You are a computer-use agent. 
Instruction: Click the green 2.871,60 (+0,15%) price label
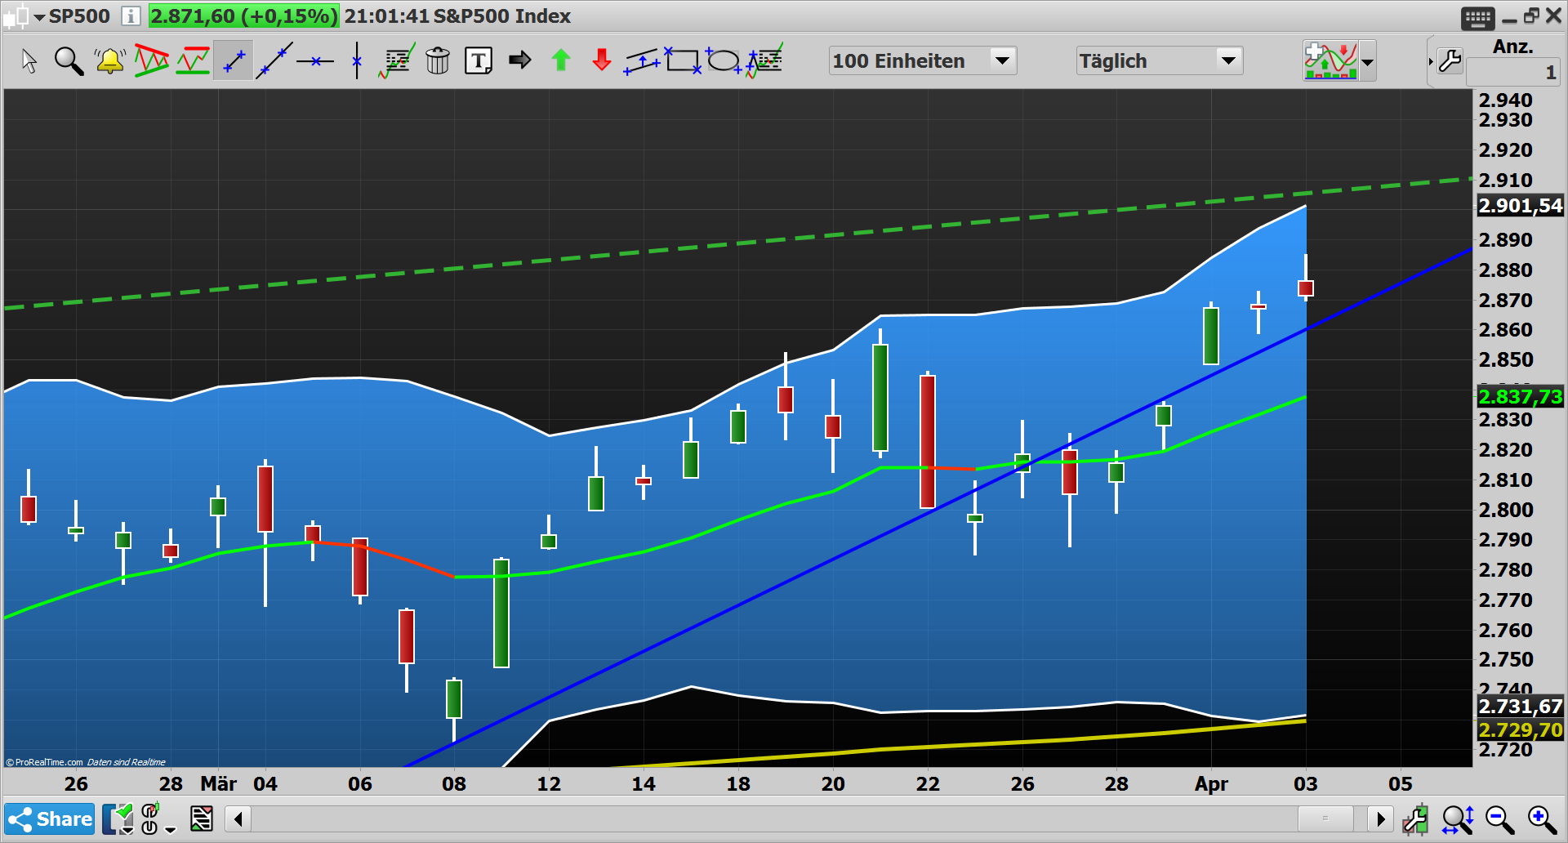(243, 16)
